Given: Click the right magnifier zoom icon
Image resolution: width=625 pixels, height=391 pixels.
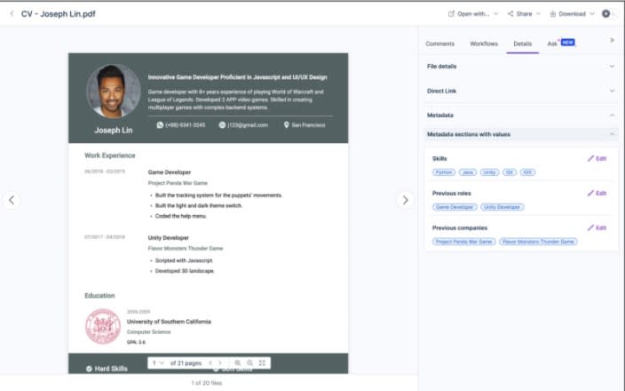Looking at the screenshot, I should (250, 363).
